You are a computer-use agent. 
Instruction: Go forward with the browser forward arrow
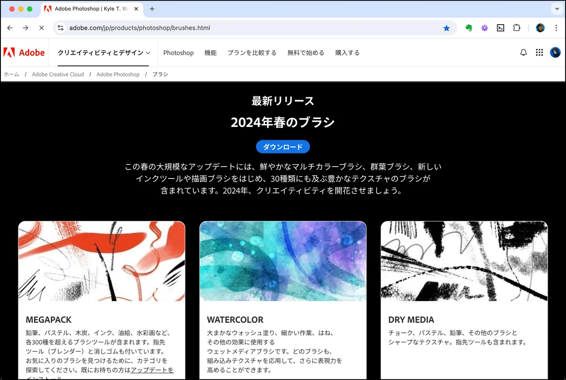point(25,28)
